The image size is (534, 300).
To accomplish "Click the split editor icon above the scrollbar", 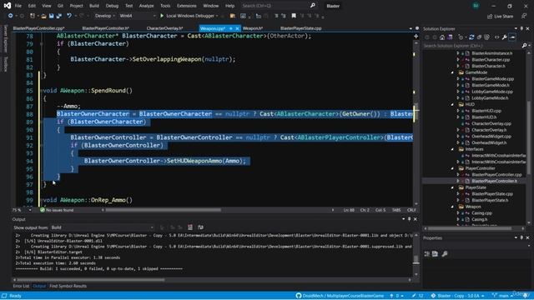I will click(x=416, y=36).
